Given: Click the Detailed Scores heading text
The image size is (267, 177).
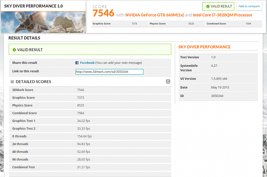Looking at the screenshot, I should click(x=33, y=82).
